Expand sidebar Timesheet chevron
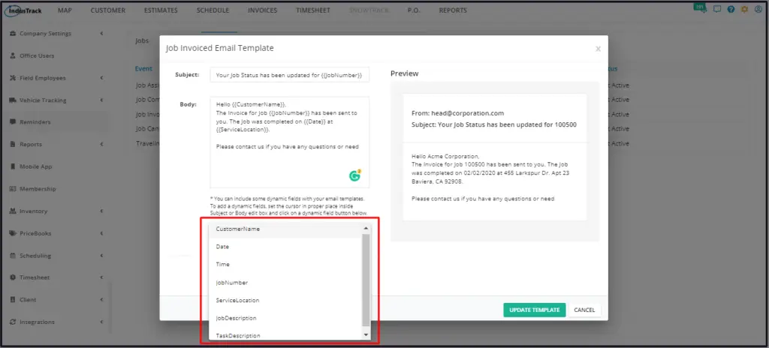 click(x=101, y=277)
